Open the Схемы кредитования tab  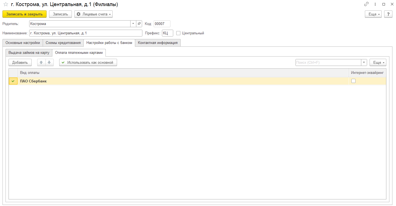point(63,43)
